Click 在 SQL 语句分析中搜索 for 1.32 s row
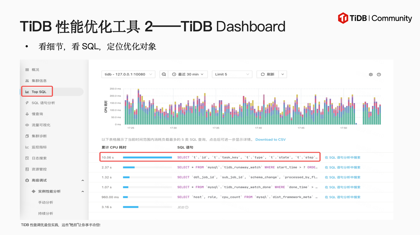Image resolution: width=420 pixels, height=235 pixels. [343, 177]
